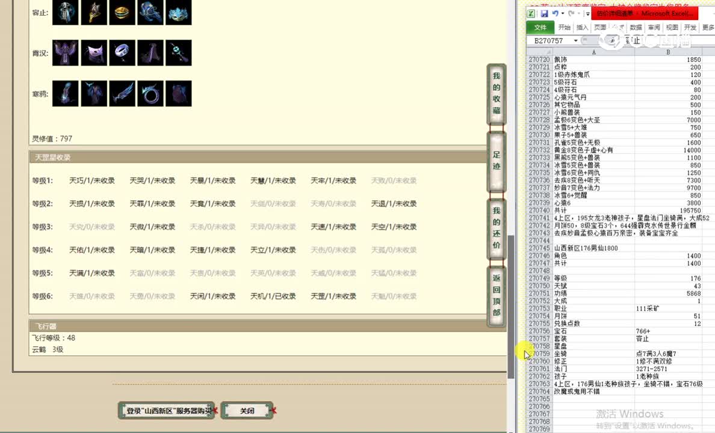Open the 足迹 side button

click(497, 161)
